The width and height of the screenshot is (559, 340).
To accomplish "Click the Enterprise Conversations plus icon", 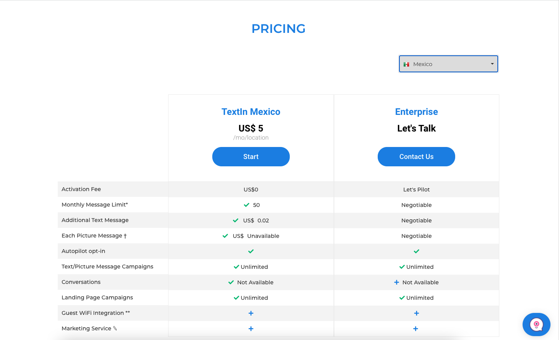I will tap(397, 282).
